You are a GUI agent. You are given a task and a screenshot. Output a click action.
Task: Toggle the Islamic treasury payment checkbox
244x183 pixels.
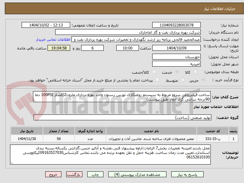coord(157,80)
